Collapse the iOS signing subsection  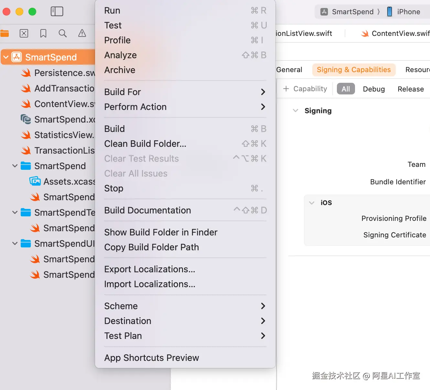pyautogui.click(x=312, y=203)
